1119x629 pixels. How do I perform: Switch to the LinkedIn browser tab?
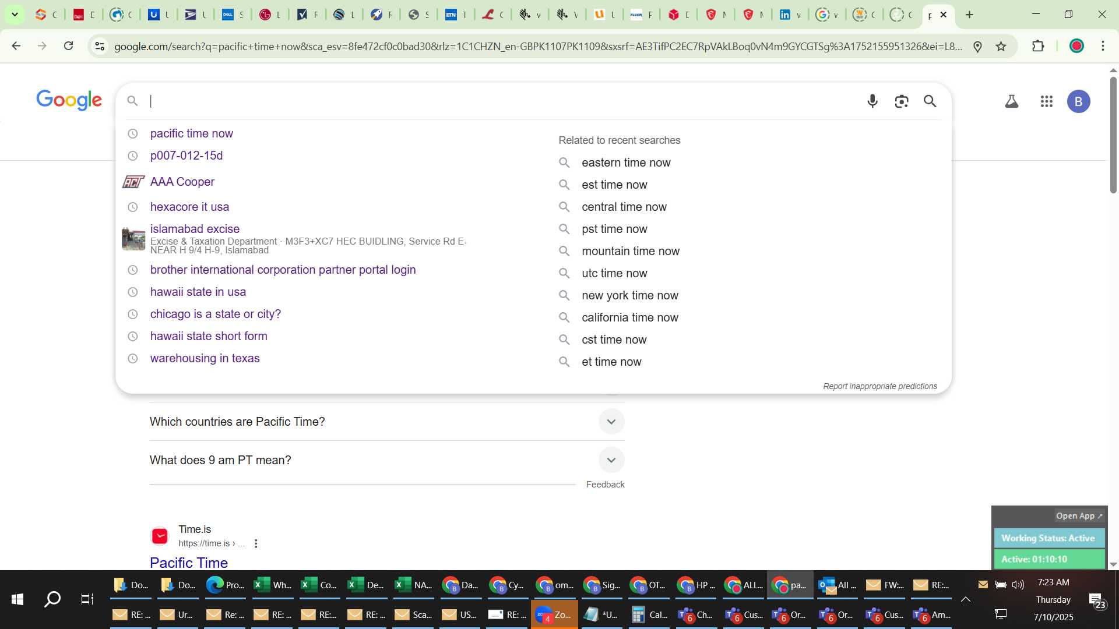[x=790, y=15]
